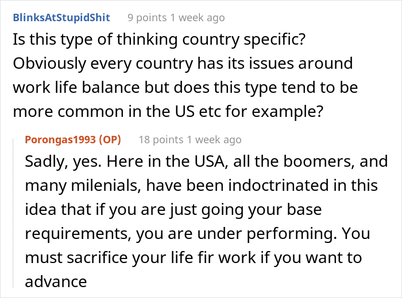Click the line starting "idea that if you"
This screenshot has height=298, width=402.
pos(173,210)
